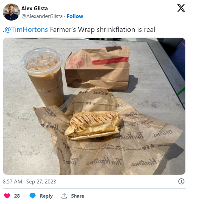198x204 pixels.
Task: Open the 28 likes count
Action: 17,196
